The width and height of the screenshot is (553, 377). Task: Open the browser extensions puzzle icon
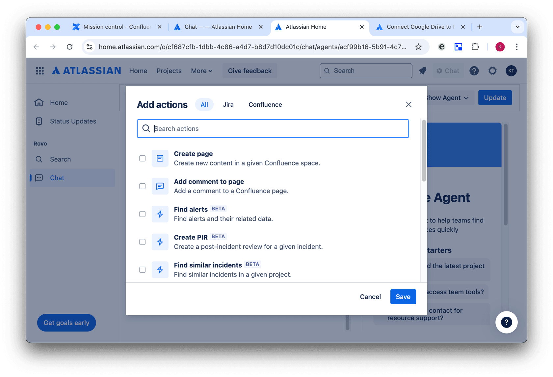(x=475, y=47)
